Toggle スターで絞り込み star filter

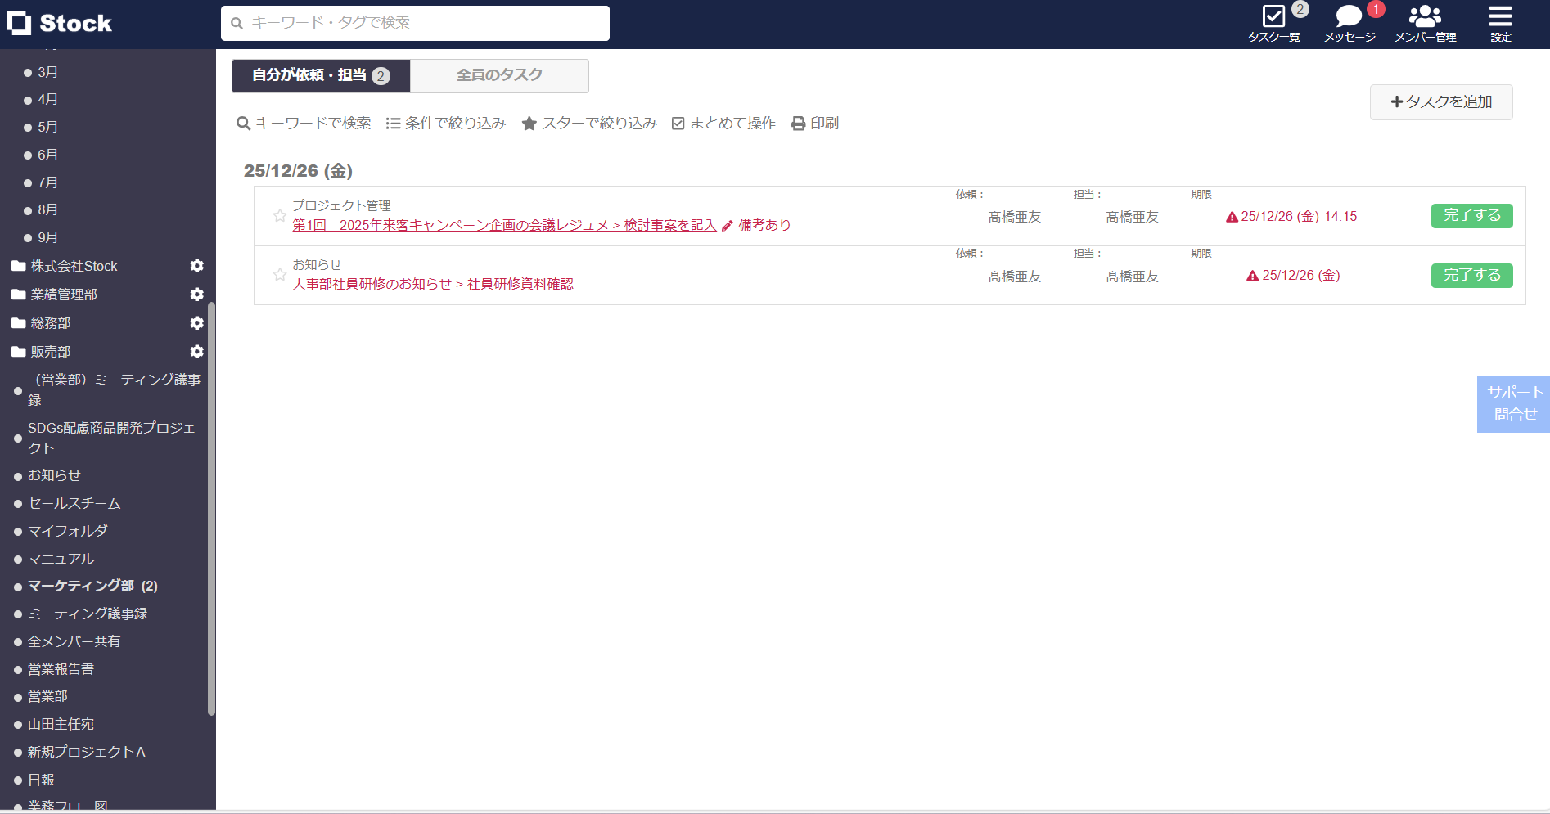coord(529,123)
